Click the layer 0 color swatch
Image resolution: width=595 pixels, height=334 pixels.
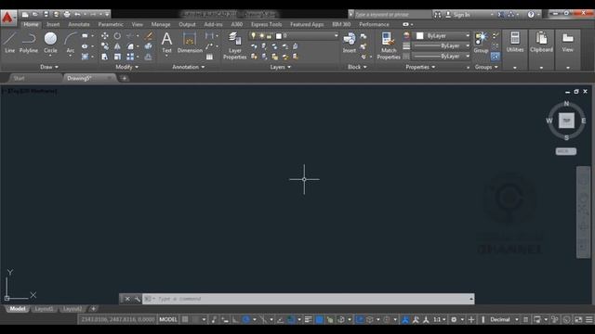pos(279,35)
